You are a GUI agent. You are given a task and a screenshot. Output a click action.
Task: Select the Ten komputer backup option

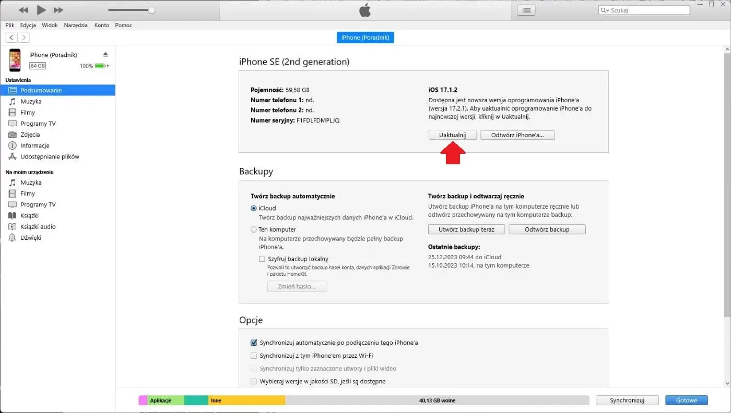click(254, 229)
